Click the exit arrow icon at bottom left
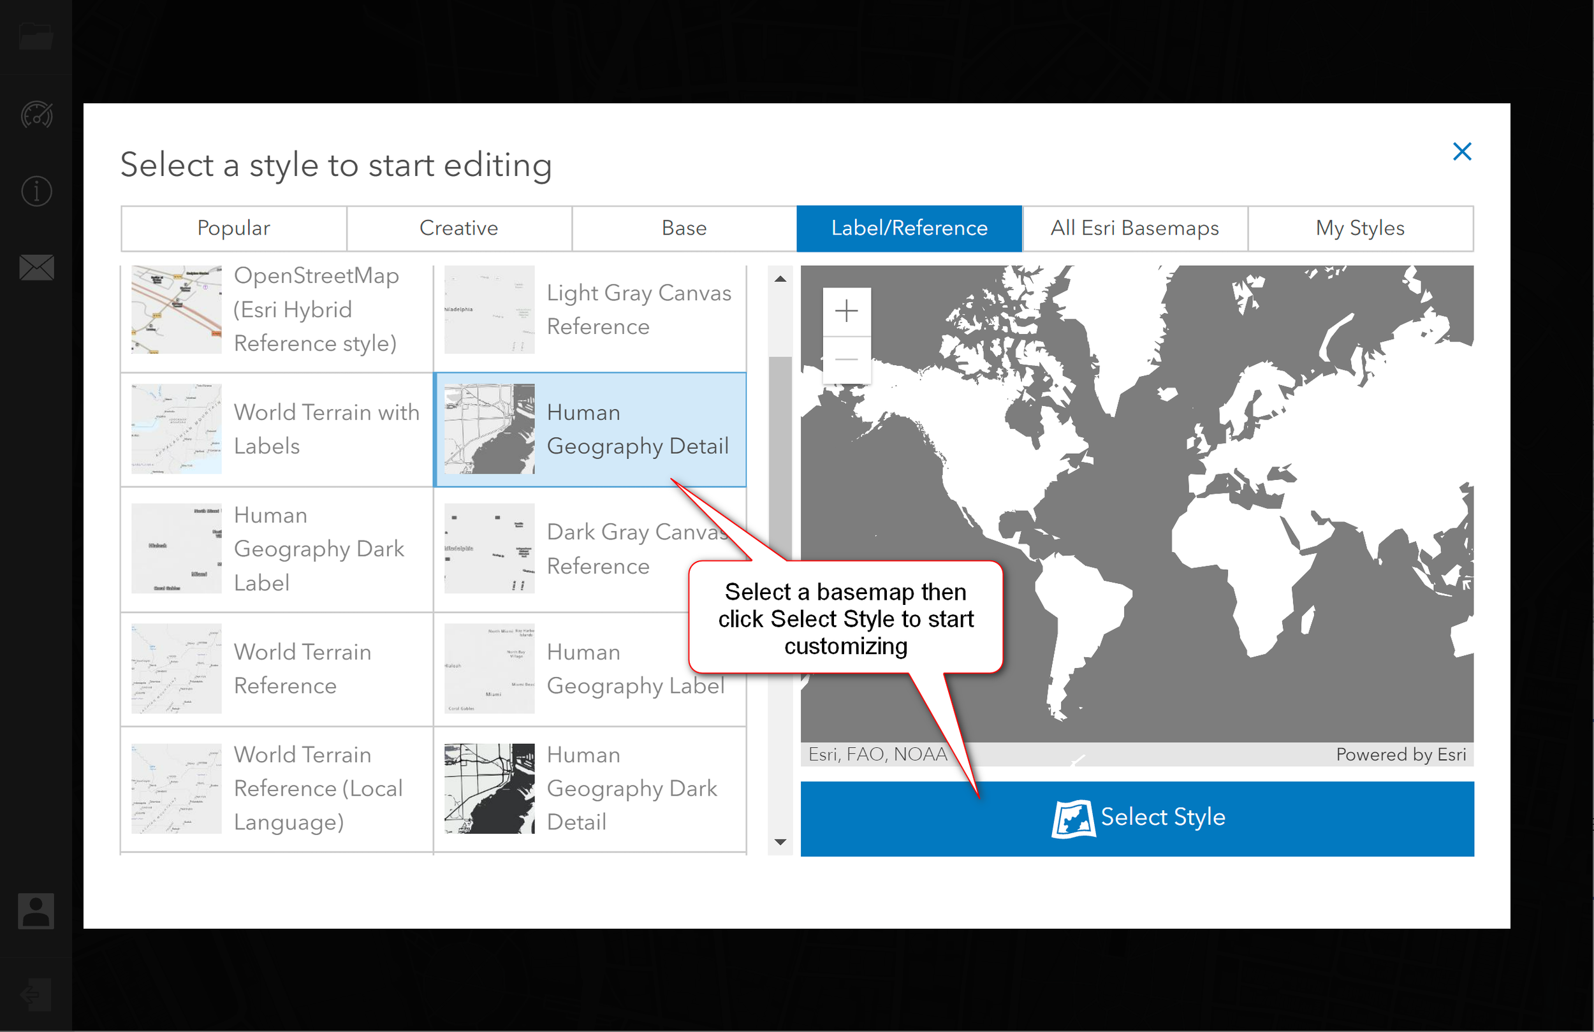The image size is (1594, 1032). pos(36,994)
